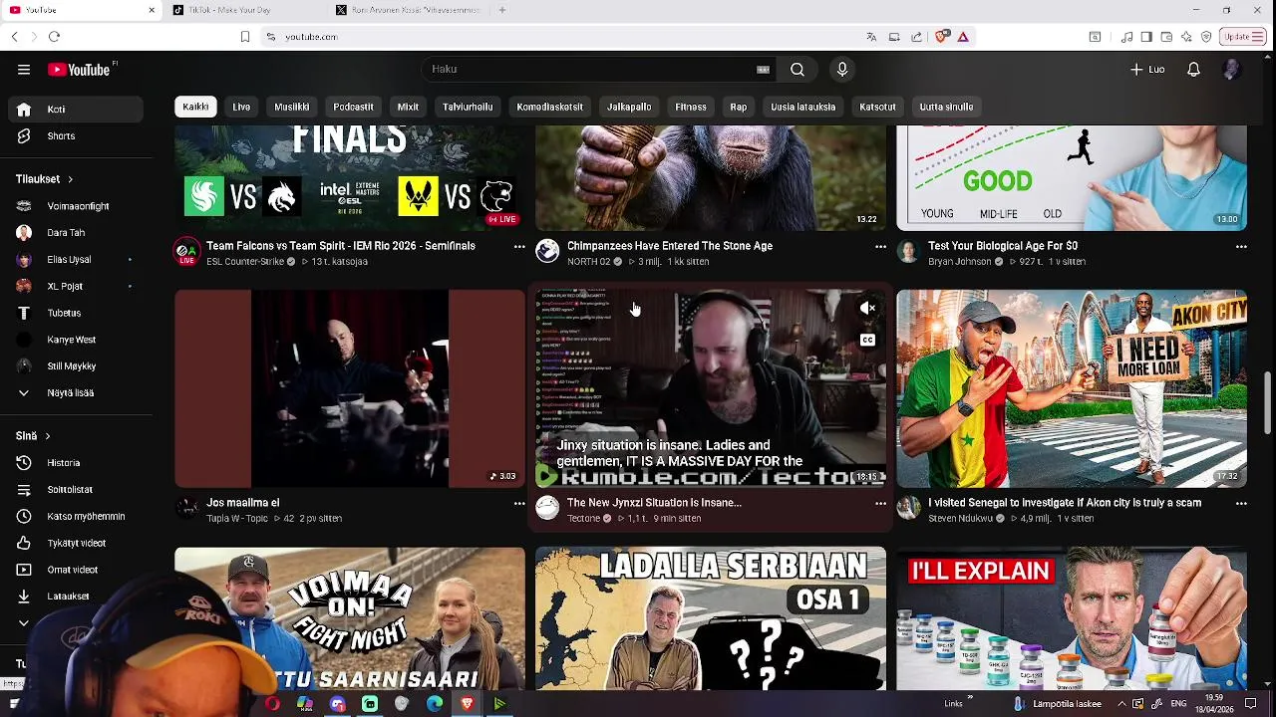1276x717 pixels.
Task: Open the ESL Counter-Strike channel link
Action: coord(245,262)
